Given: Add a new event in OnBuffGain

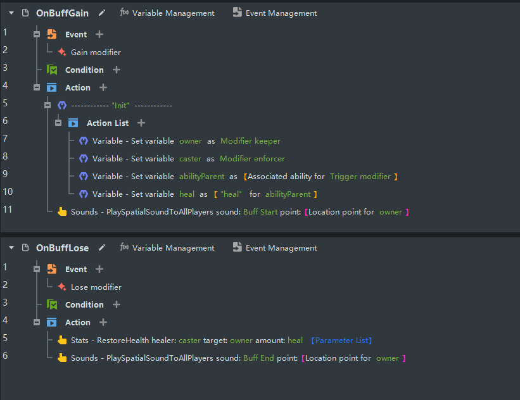Looking at the screenshot, I should point(99,34).
